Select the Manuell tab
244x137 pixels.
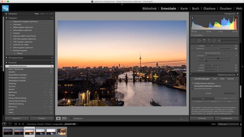[x=231, y=79]
